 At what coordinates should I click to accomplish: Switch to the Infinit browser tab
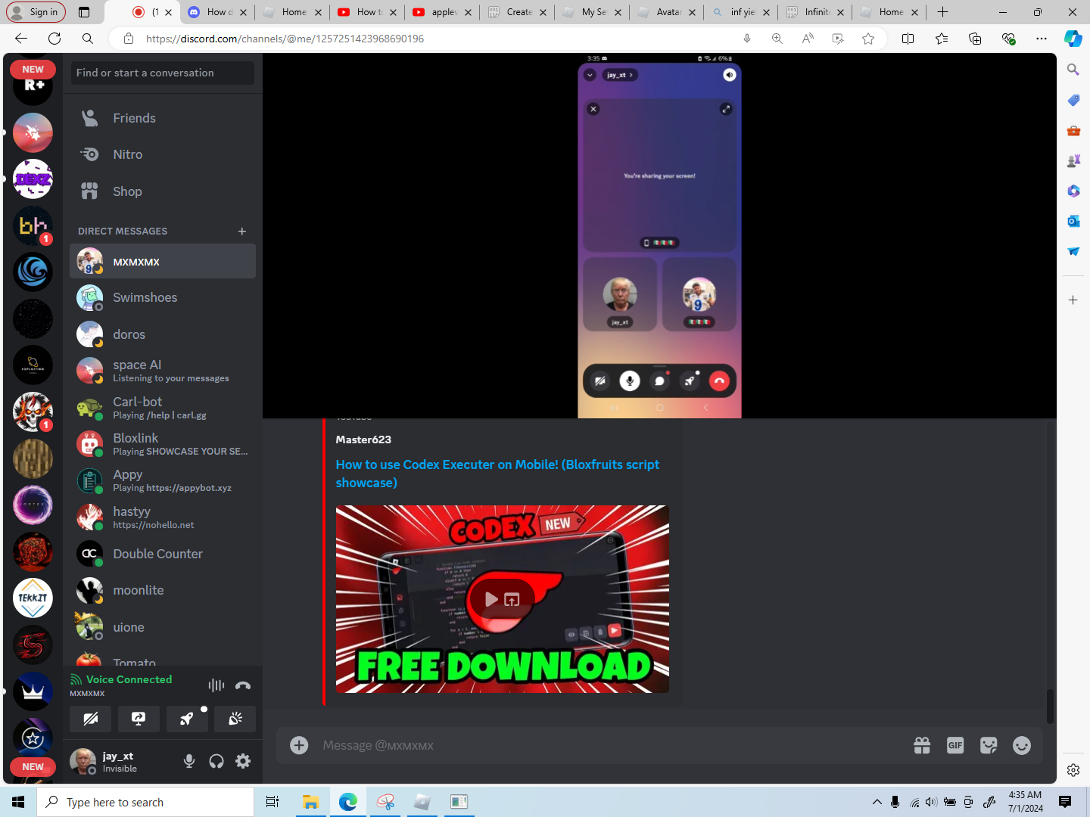coord(814,12)
